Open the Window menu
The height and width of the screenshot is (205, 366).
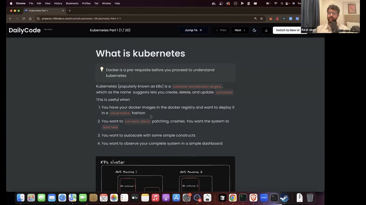(x=106, y=3)
